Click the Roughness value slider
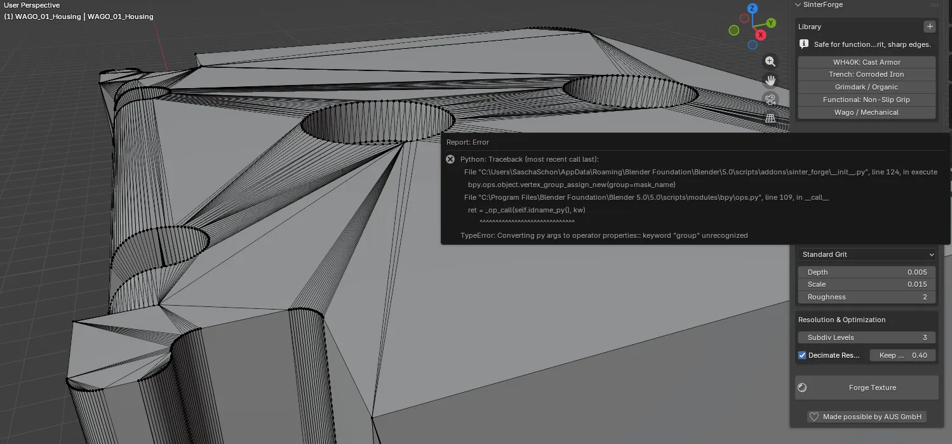 (x=867, y=297)
